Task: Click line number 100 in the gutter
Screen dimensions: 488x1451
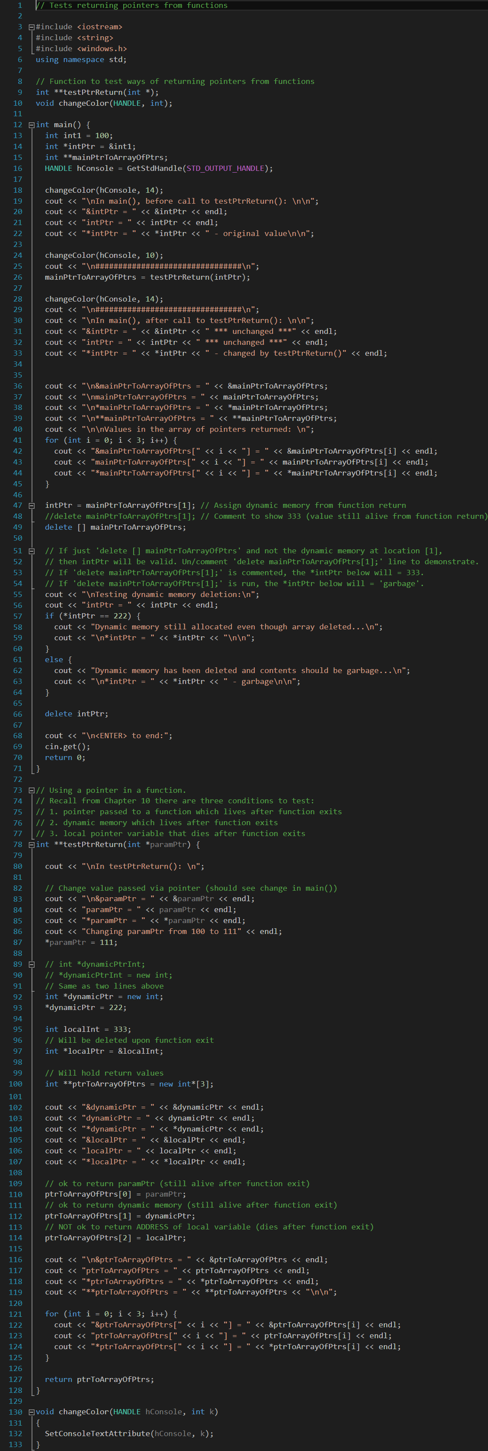Action: tap(15, 1084)
